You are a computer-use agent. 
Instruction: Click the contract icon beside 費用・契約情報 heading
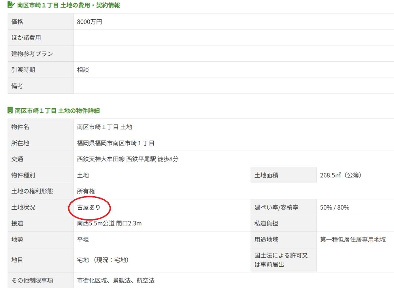(11, 5)
